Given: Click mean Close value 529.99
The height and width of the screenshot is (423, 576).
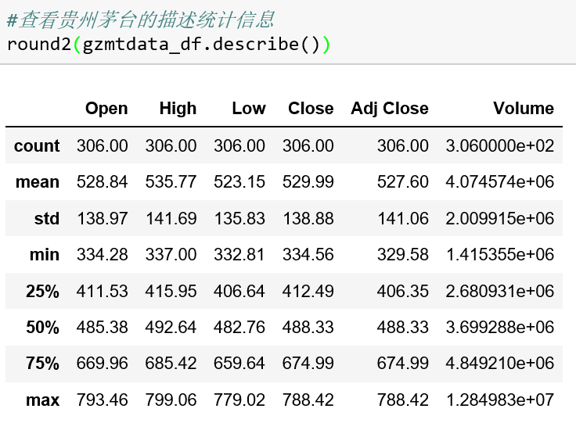Looking at the screenshot, I should (308, 181).
